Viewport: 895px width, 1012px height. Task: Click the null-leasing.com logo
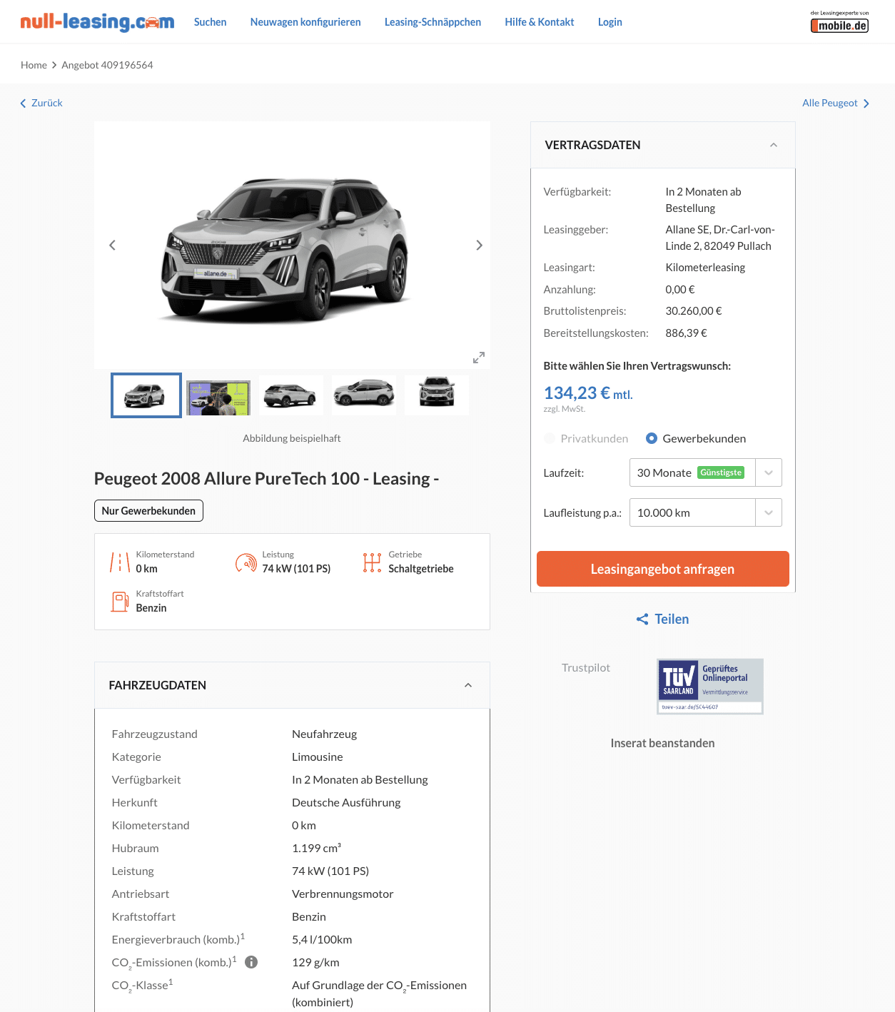pos(97,22)
